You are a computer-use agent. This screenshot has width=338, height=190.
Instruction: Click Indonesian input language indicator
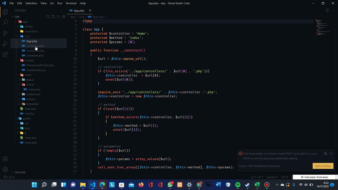pos(314,177)
